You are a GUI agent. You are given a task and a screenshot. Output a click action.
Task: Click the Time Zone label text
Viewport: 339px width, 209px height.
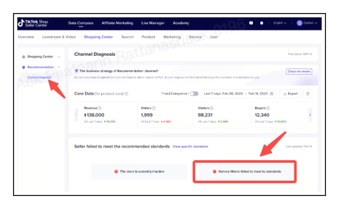click(x=300, y=54)
